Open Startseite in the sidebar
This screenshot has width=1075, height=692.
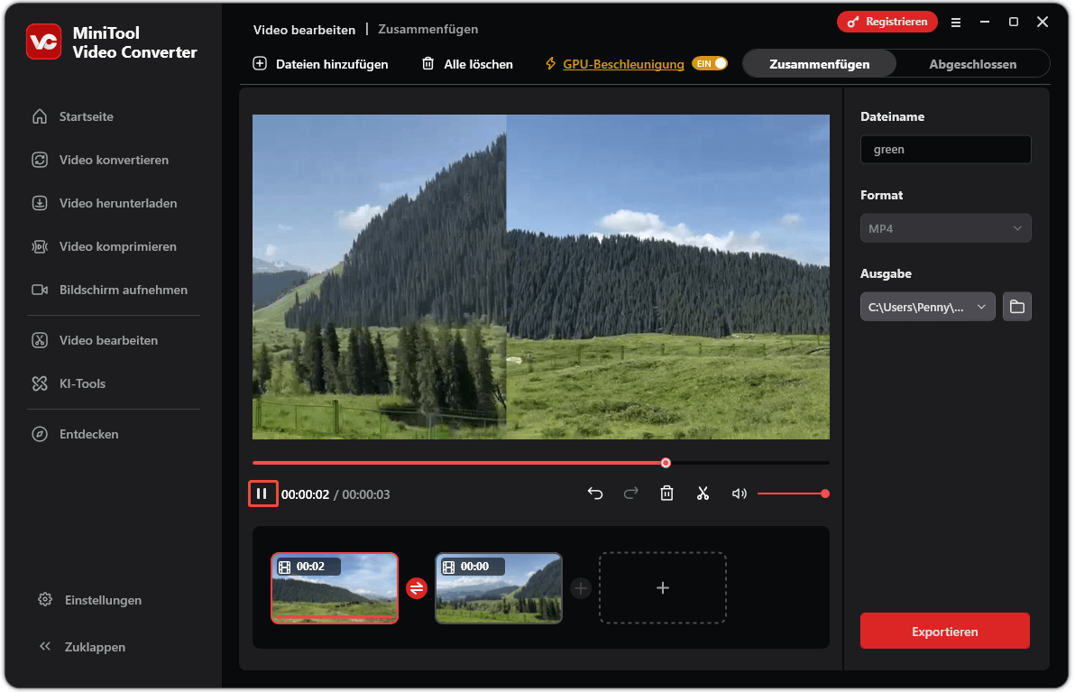pos(73,116)
